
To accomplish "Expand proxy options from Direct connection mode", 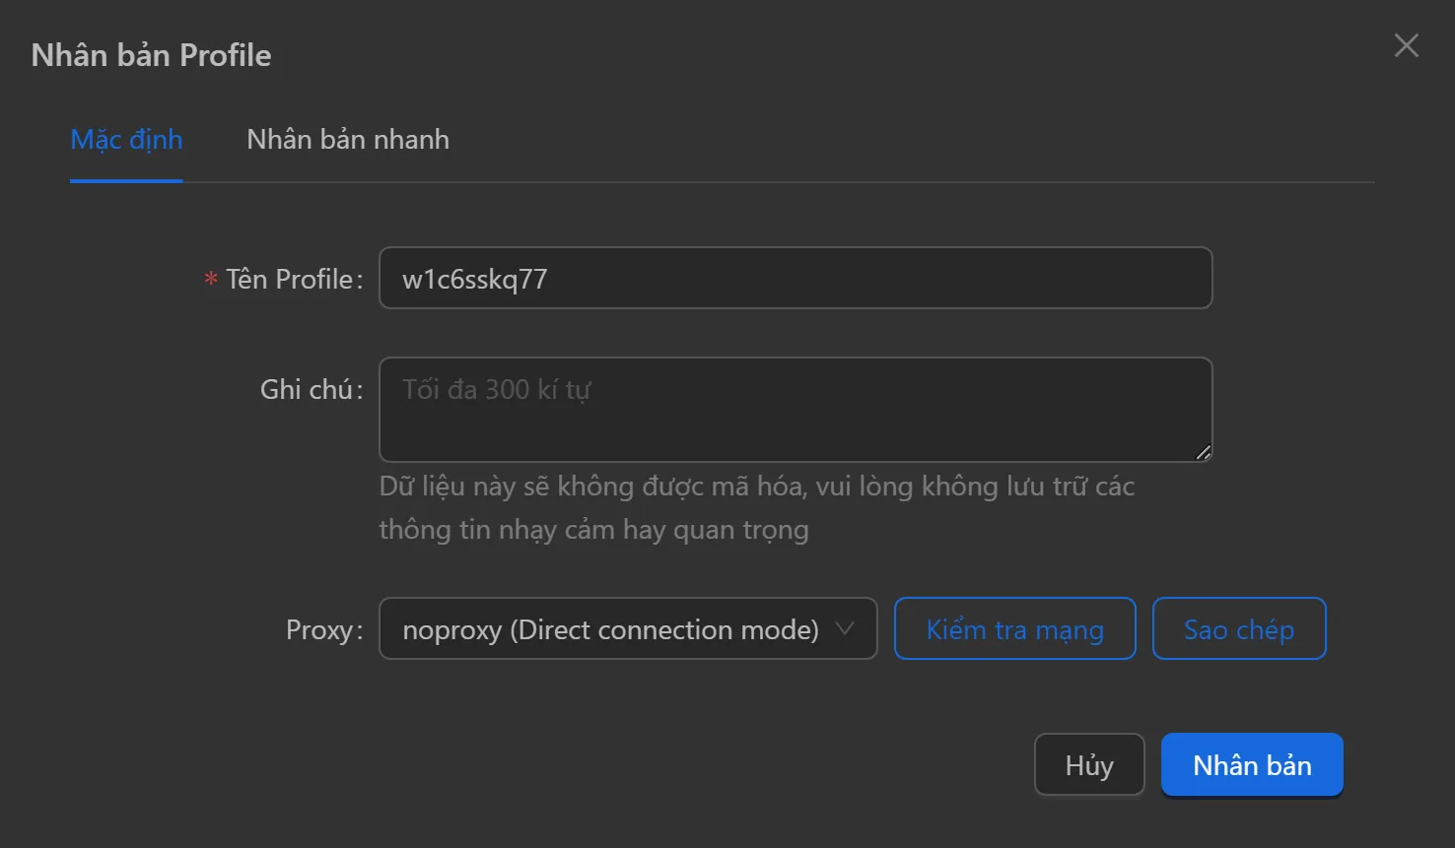I will [x=628, y=628].
